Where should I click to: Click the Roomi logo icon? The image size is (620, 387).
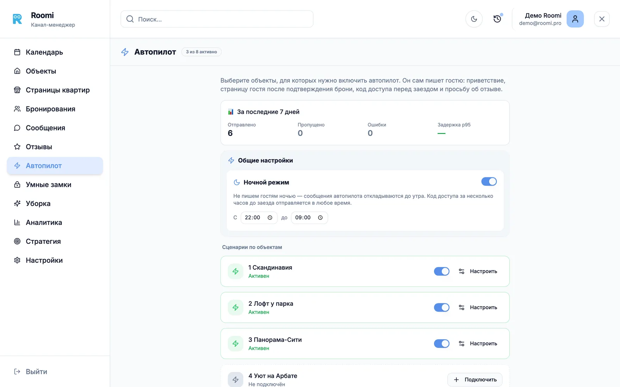point(17,19)
